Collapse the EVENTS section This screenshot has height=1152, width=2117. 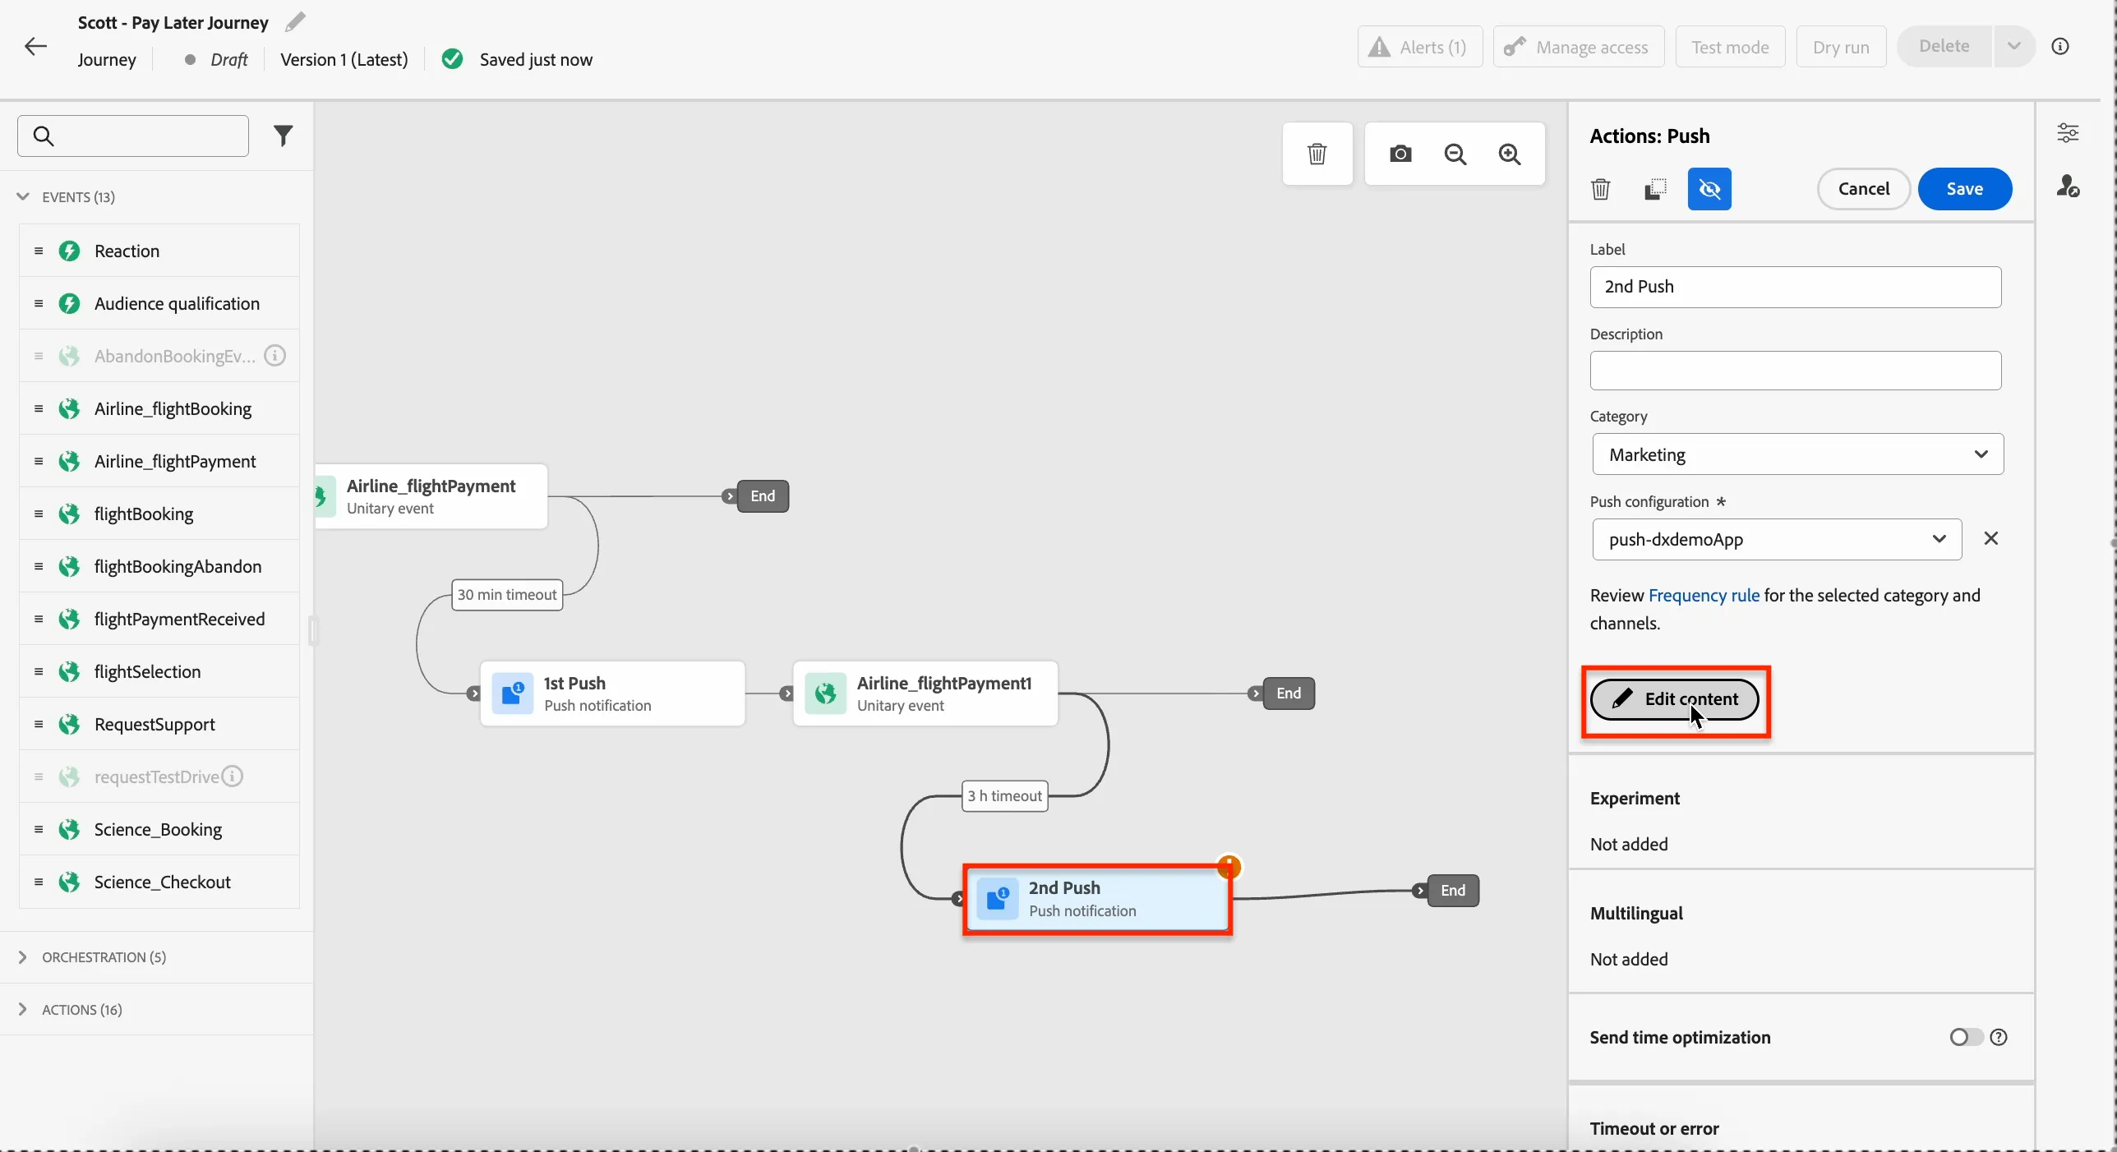[x=23, y=197]
